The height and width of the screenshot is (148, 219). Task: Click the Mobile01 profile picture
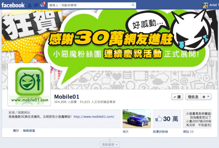[29, 84]
